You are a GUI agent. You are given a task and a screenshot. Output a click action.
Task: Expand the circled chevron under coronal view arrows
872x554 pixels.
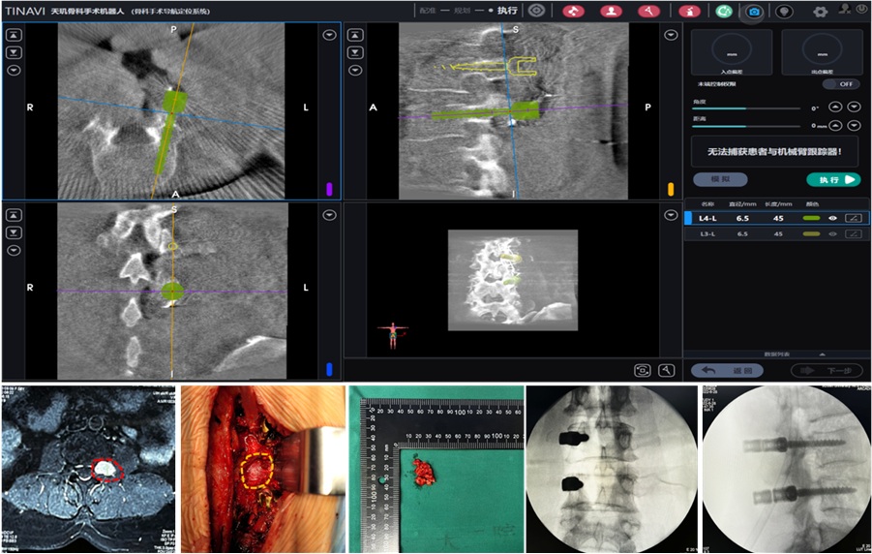pyautogui.click(x=14, y=250)
